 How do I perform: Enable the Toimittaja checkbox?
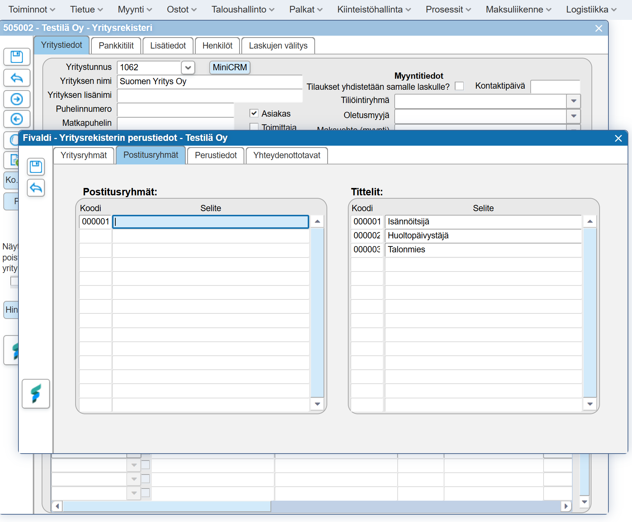(254, 127)
